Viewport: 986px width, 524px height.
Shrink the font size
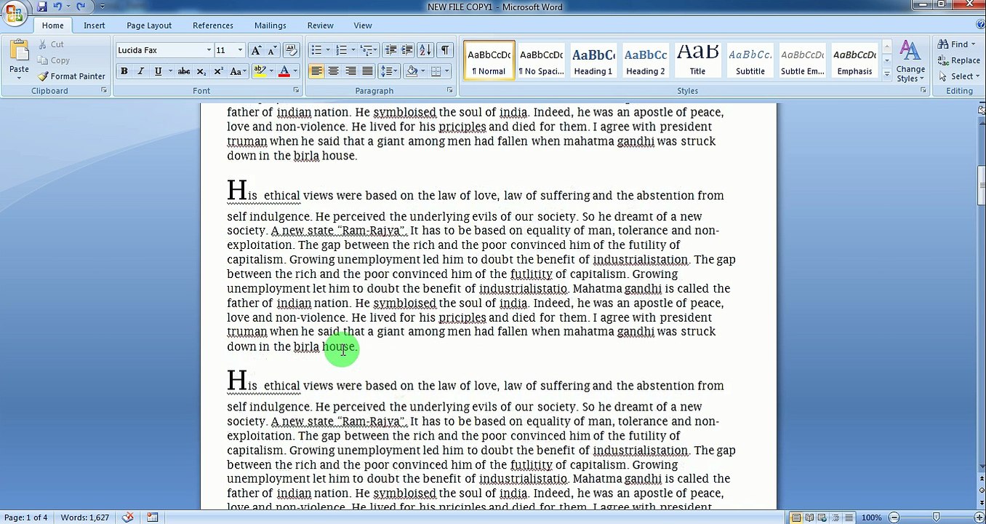[272, 50]
